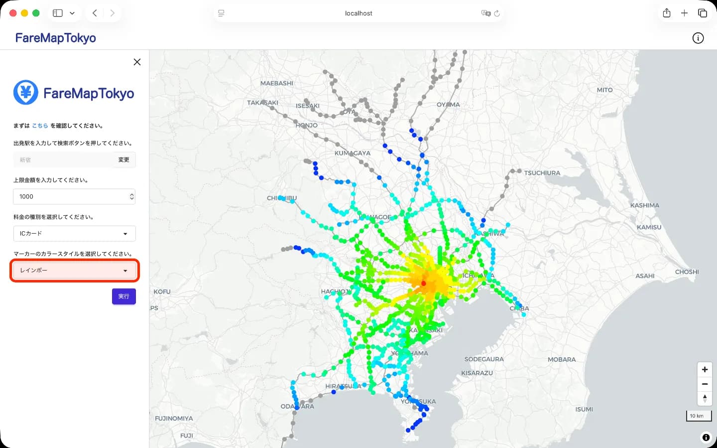Reload the localhost page
The height and width of the screenshot is (448, 717).
(x=497, y=13)
